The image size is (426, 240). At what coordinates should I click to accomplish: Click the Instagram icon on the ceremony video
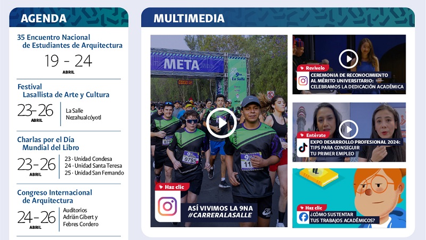pos(303,81)
